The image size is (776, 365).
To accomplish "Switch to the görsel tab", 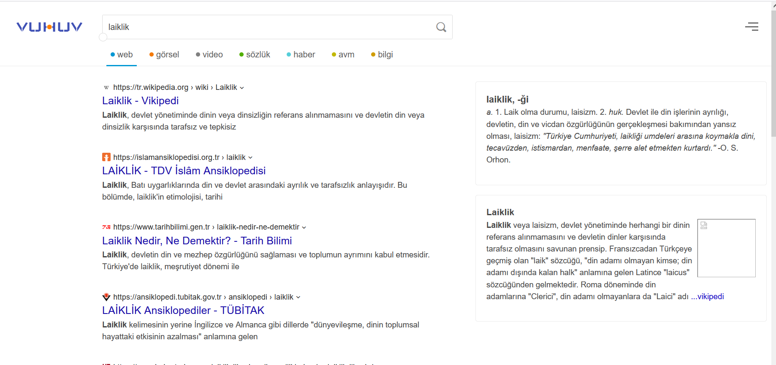I will click(164, 54).
